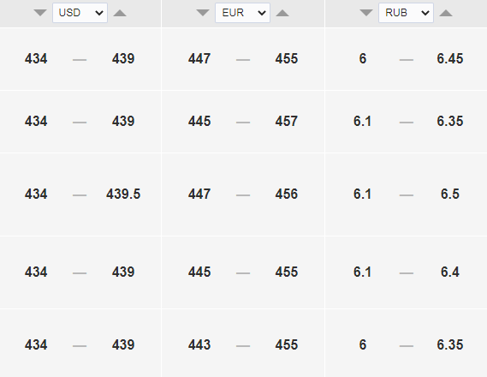Open the EUR currency dropdown
The width and height of the screenshot is (487, 377).
242,13
